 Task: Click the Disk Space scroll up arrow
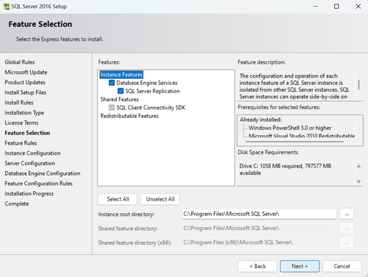(x=359, y=166)
